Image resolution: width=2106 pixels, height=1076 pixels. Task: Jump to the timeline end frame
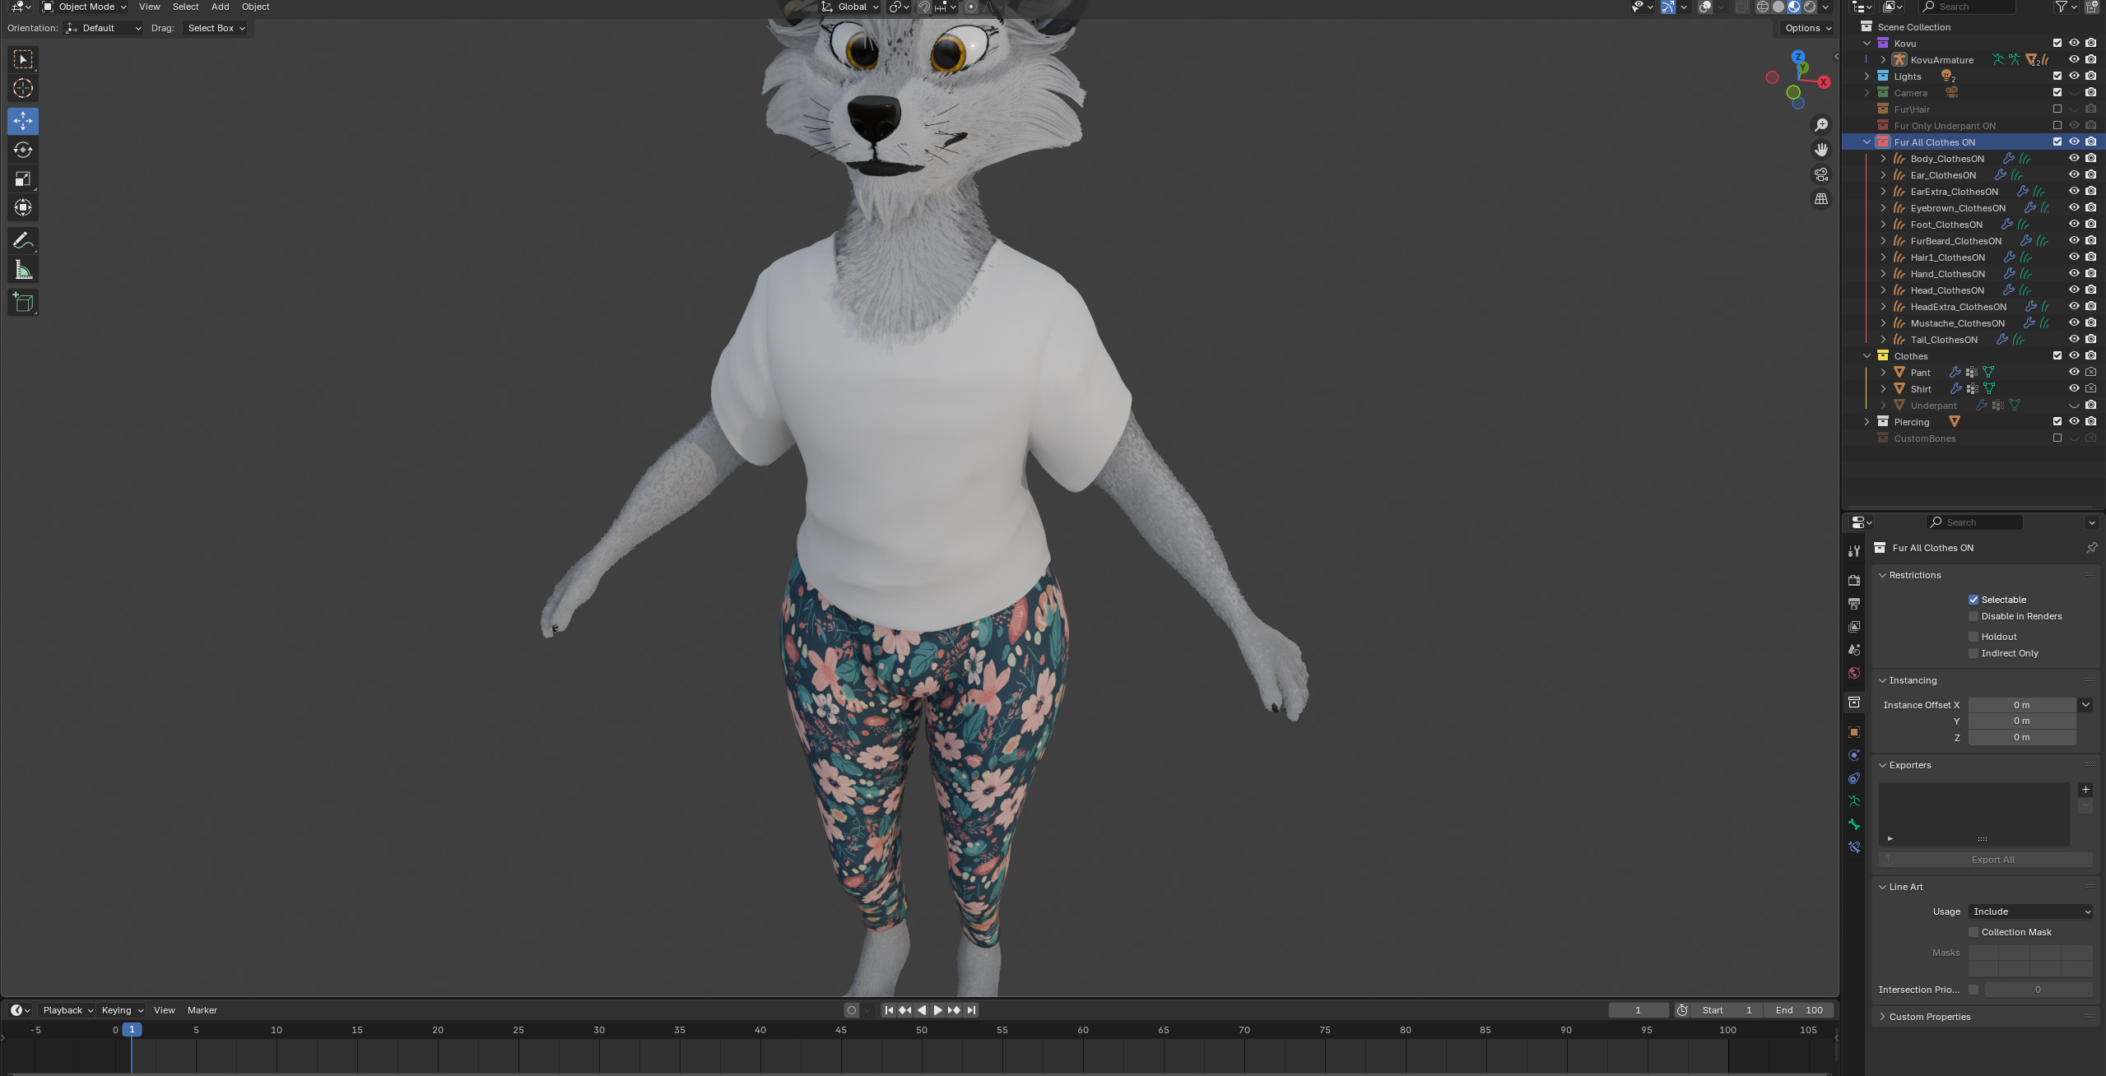pos(971,1010)
